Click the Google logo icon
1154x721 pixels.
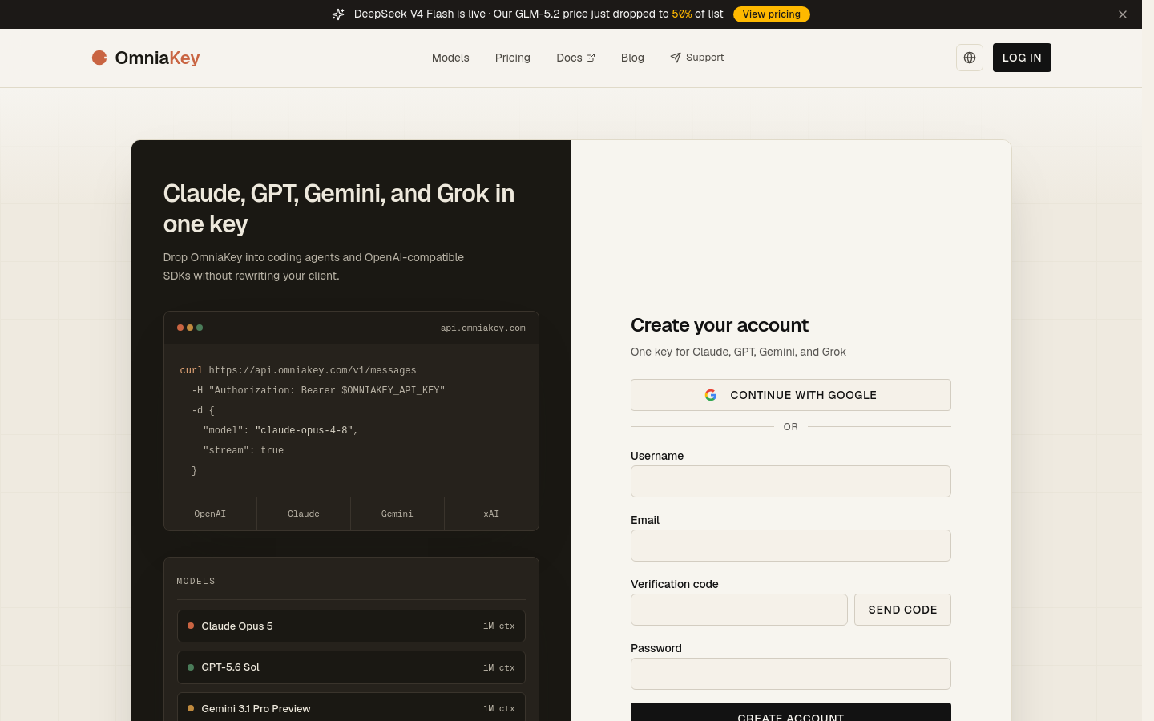pyautogui.click(x=711, y=395)
